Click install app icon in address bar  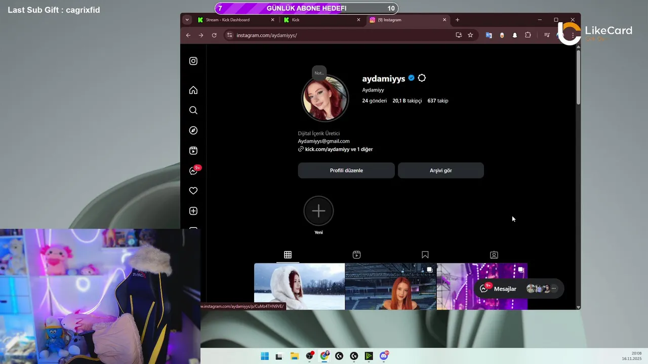tap(459, 35)
